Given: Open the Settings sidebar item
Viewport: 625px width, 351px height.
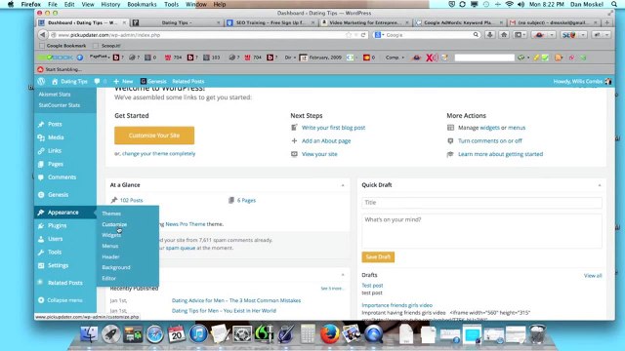Looking at the screenshot, I should (x=58, y=265).
